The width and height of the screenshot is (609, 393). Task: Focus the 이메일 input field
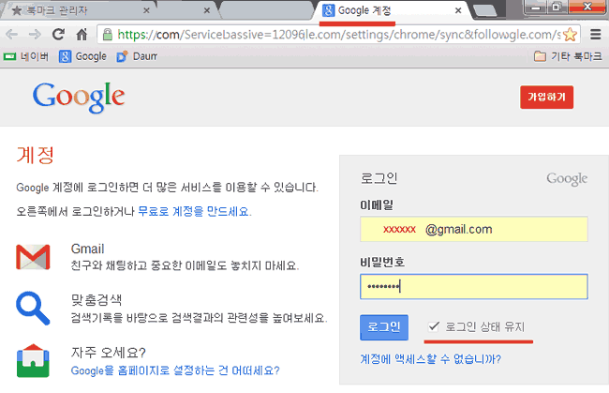473,230
